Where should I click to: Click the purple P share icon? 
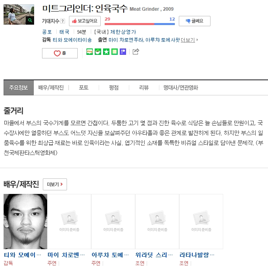(x=123, y=52)
